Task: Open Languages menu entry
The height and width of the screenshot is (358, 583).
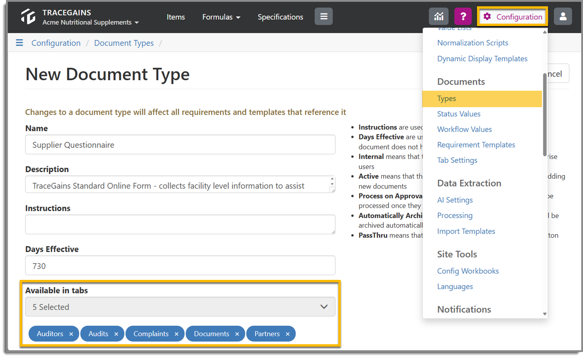Action: pos(455,287)
